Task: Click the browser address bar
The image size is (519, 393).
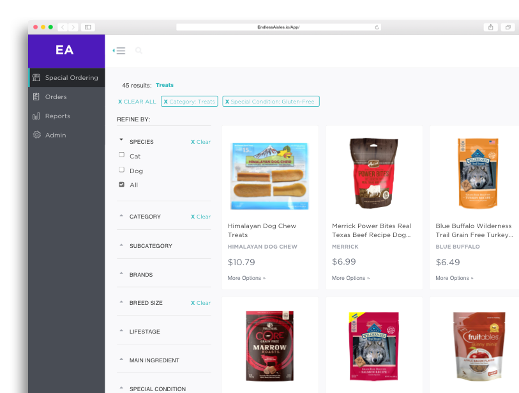Action: pos(278,27)
